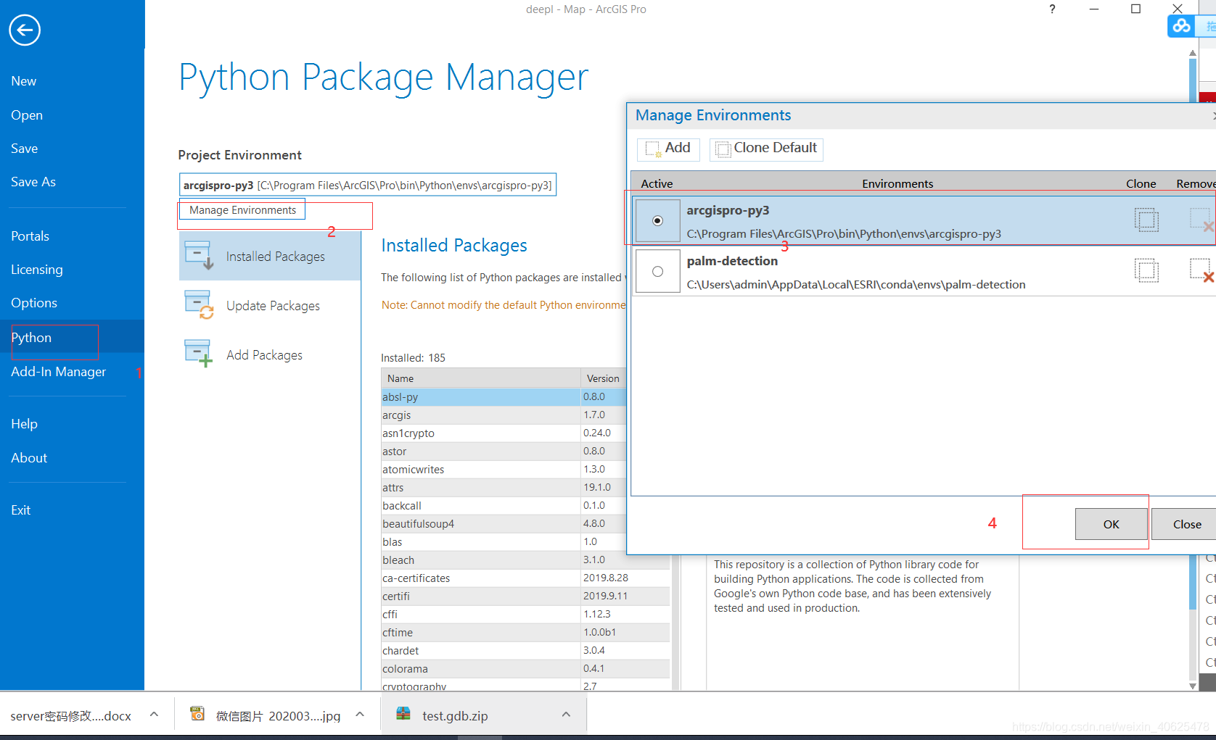Select Open in the backstage menu

27,115
